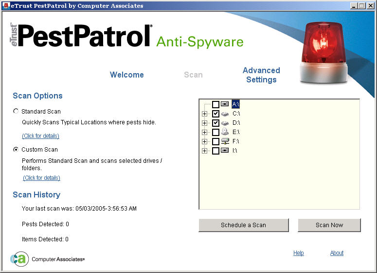The height and width of the screenshot is (273, 377).
Task: Check the A:\ drive checkbox
Action: pos(215,104)
